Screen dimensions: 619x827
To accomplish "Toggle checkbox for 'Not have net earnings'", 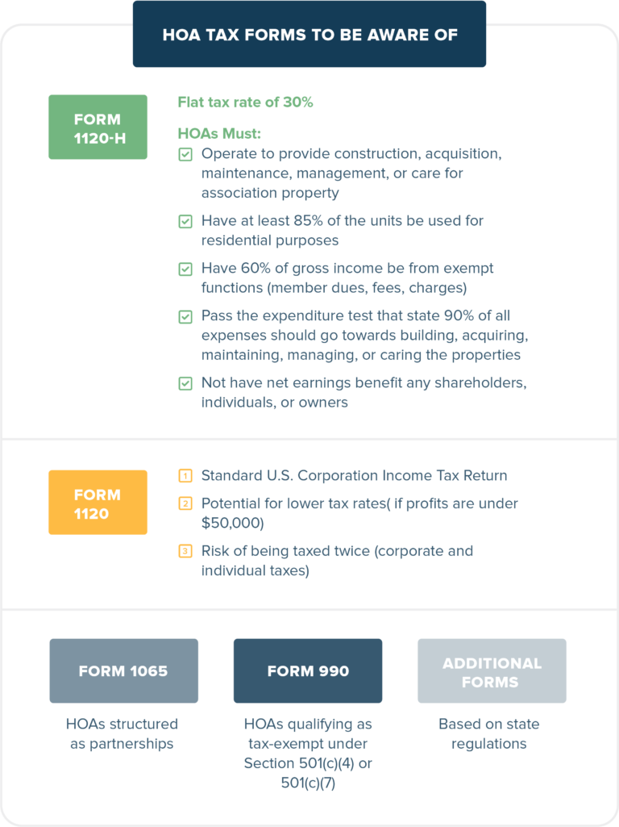I will click(x=185, y=383).
